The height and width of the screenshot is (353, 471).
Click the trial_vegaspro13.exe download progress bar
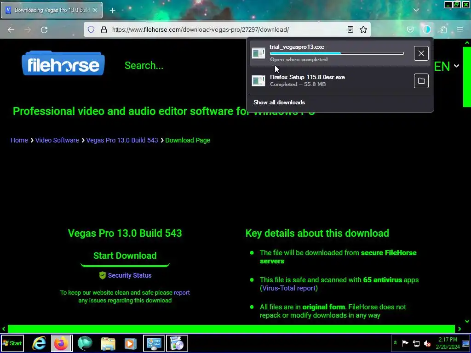[x=337, y=53]
